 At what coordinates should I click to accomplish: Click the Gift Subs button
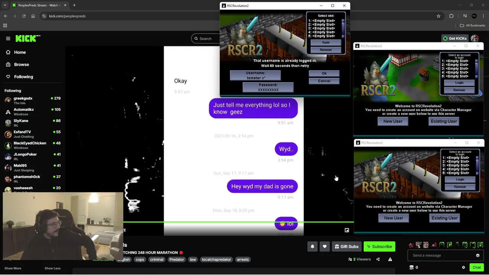347,246
